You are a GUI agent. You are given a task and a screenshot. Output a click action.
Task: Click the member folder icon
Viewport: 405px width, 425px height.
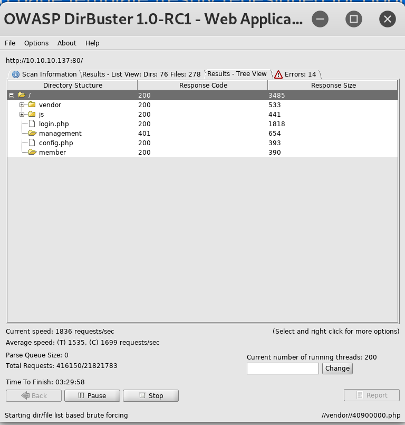click(33, 152)
